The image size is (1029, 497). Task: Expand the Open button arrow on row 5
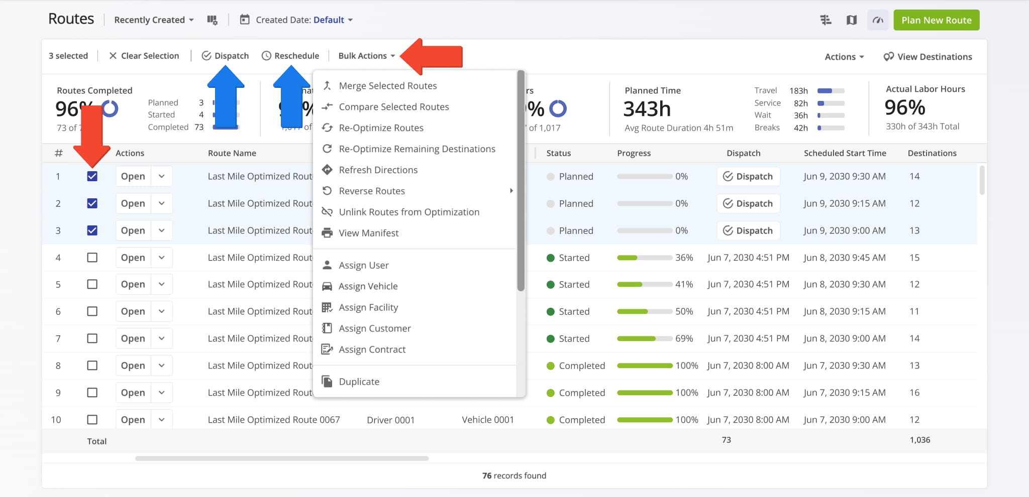coord(162,284)
